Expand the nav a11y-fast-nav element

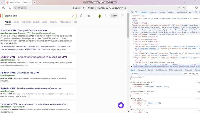(x=134, y=53)
